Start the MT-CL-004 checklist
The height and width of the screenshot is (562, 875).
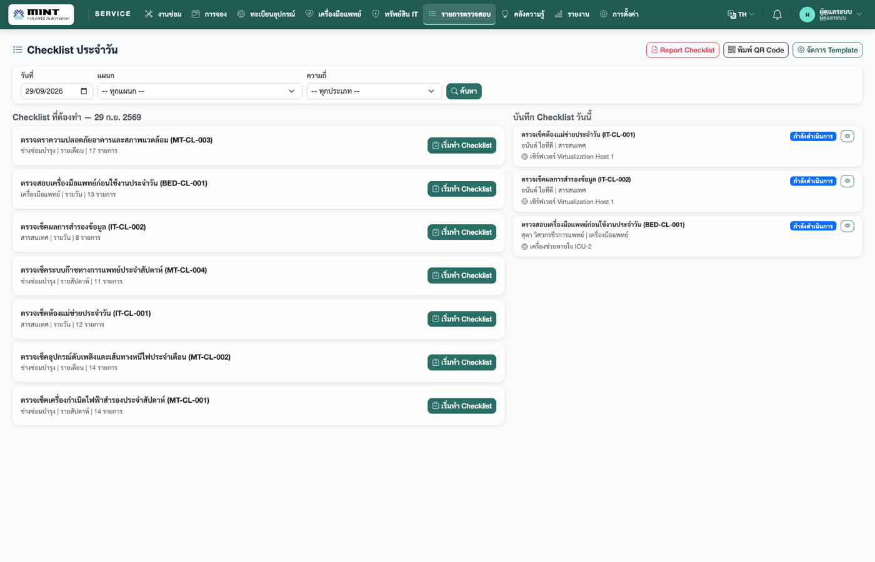tap(462, 275)
